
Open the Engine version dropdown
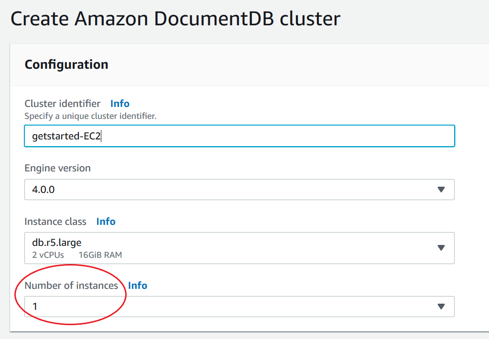click(239, 190)
